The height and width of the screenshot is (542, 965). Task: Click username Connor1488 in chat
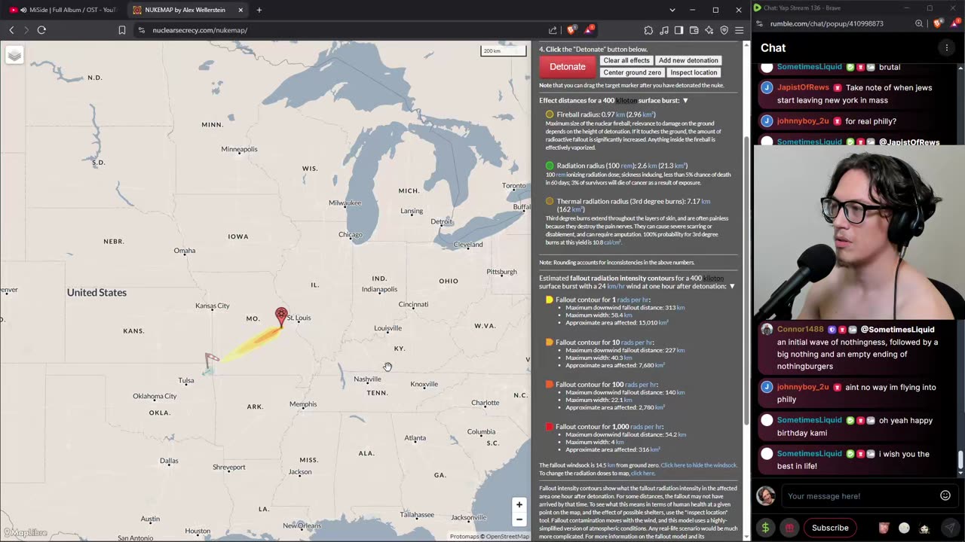801,329
